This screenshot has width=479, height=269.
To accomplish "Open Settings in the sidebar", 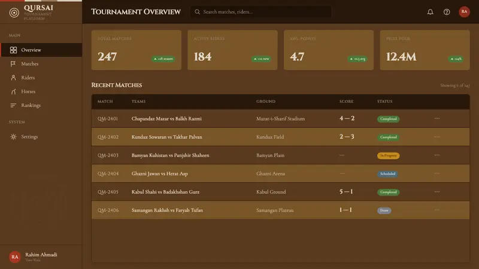I will (41, 137).
